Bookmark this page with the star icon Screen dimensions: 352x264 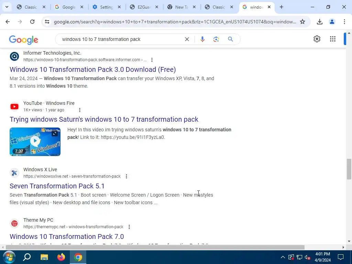point(302,22)
